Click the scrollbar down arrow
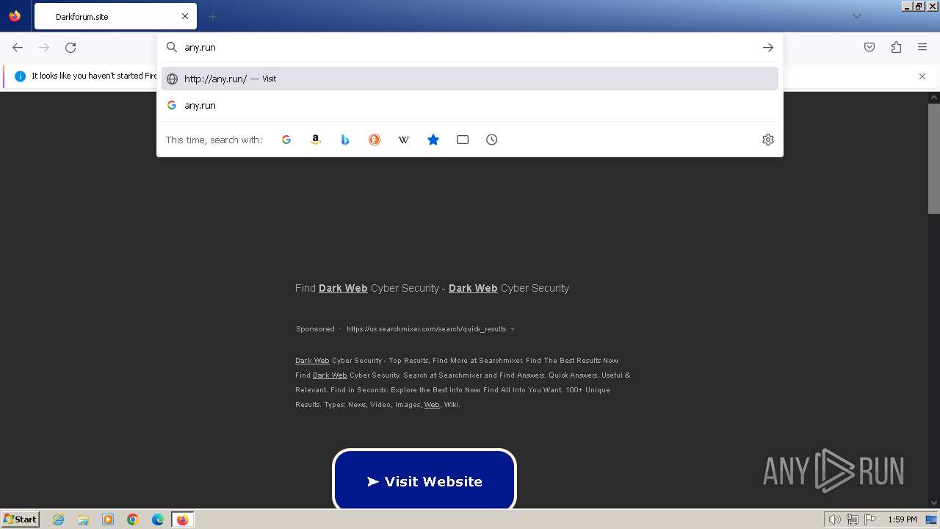The width and height of the screenshot is (940, 529). (x=934, y=503)
